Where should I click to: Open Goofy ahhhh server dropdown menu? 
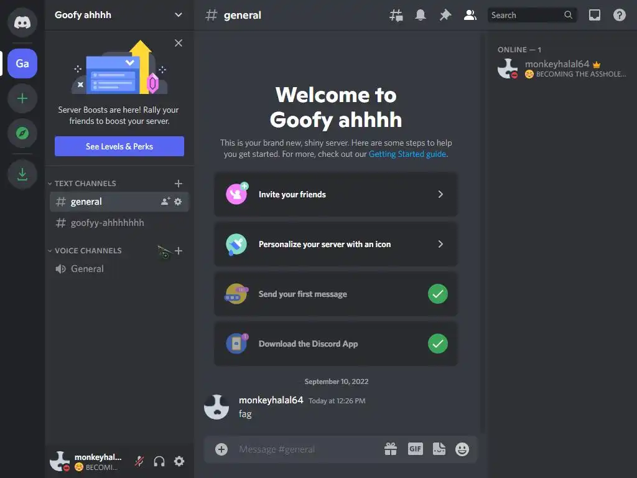point(179,15)
